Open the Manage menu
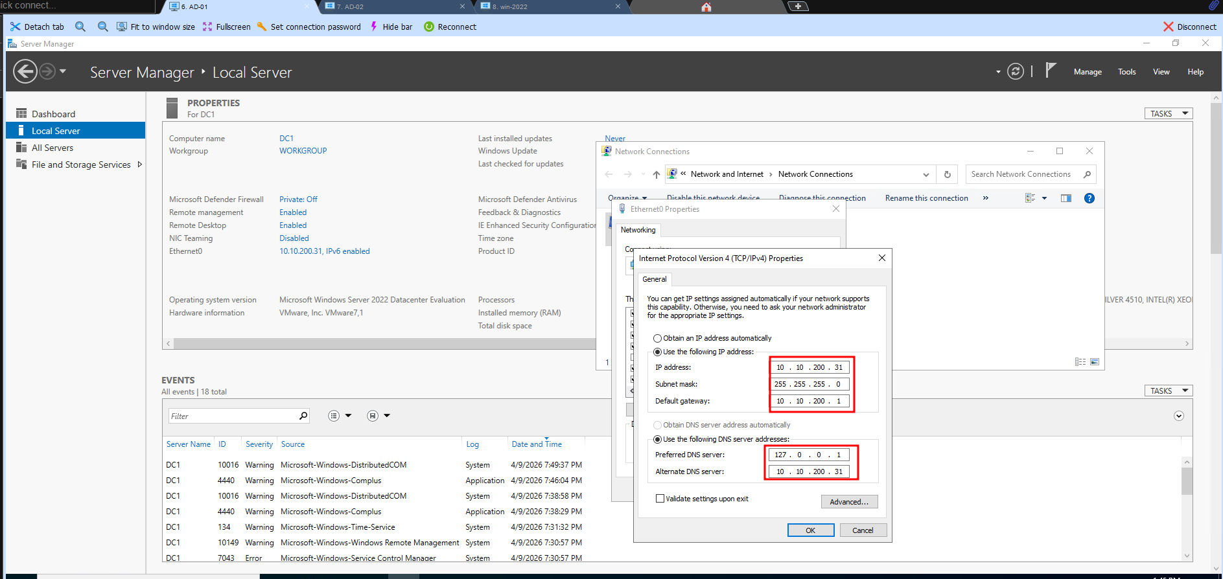Screen dimensions: 1223x579 pyautogui.click(x=1087, y=72)
